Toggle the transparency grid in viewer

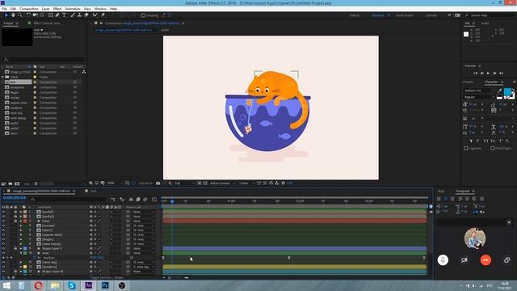(x=205, y=183)
